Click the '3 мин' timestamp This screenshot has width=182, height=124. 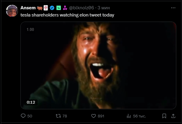[104, 8]
